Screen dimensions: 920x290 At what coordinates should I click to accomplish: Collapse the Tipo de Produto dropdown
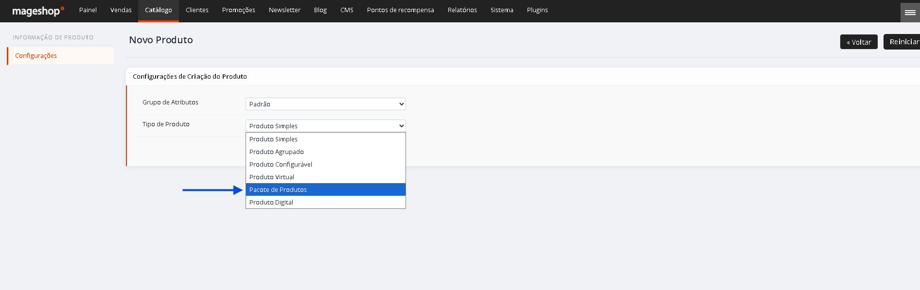coord(325,126)
